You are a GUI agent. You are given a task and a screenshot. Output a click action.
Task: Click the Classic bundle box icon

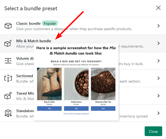coord(8,26)
